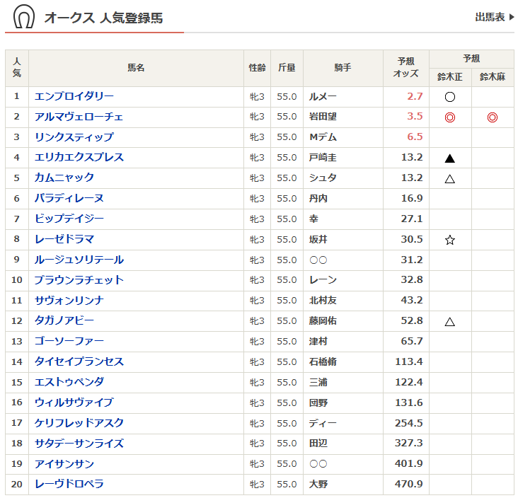The width and height of the screenshot is (518, 498).
Task: Click jockey name シュタ
Action: [323, 178]
